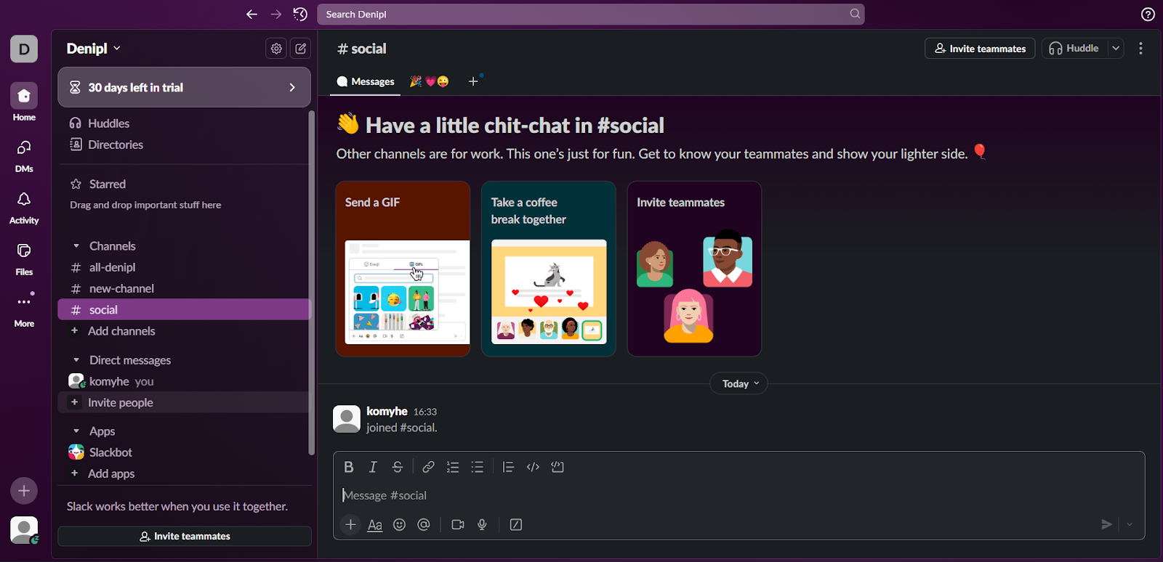This screenshot has height=562, width=1163.
Task: Apply inline code formatting
Action: pyautogui.click(x=533, y=467)
